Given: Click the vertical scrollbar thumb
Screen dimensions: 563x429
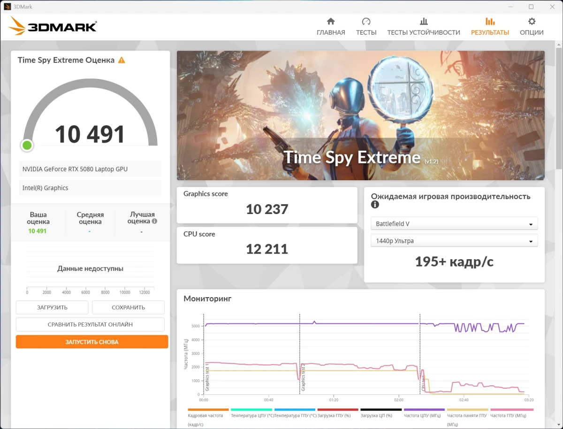Looking at the screenshot, I should click(559, 108).
